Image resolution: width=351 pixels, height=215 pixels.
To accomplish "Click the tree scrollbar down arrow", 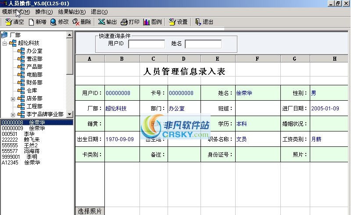I will pos(70,114).
